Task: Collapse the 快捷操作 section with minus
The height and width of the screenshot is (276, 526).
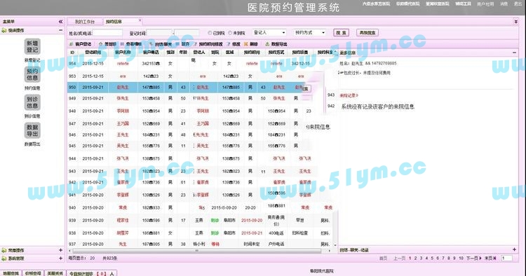Action: click(x=61, y=31)
